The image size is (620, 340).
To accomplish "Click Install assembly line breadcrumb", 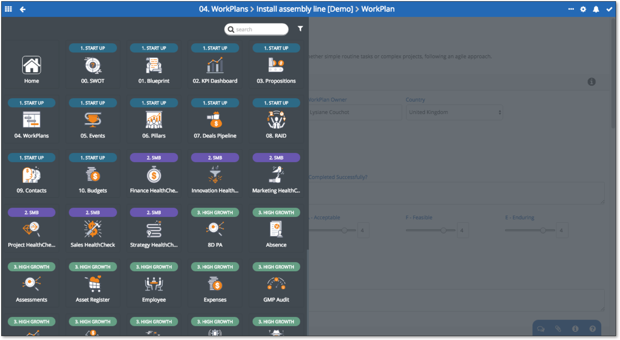I will (305, 9).
